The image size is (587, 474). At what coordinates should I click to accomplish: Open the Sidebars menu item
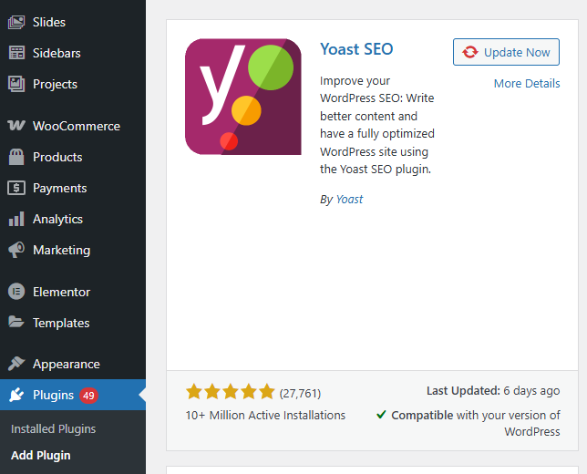point(73,53)
